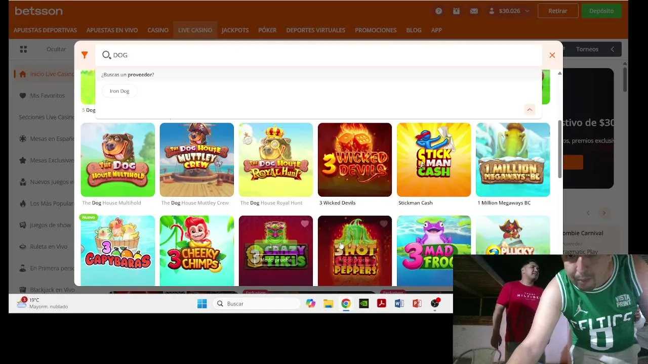
Task: Click the green Depósito button
Action: click(x=601, y=11)
